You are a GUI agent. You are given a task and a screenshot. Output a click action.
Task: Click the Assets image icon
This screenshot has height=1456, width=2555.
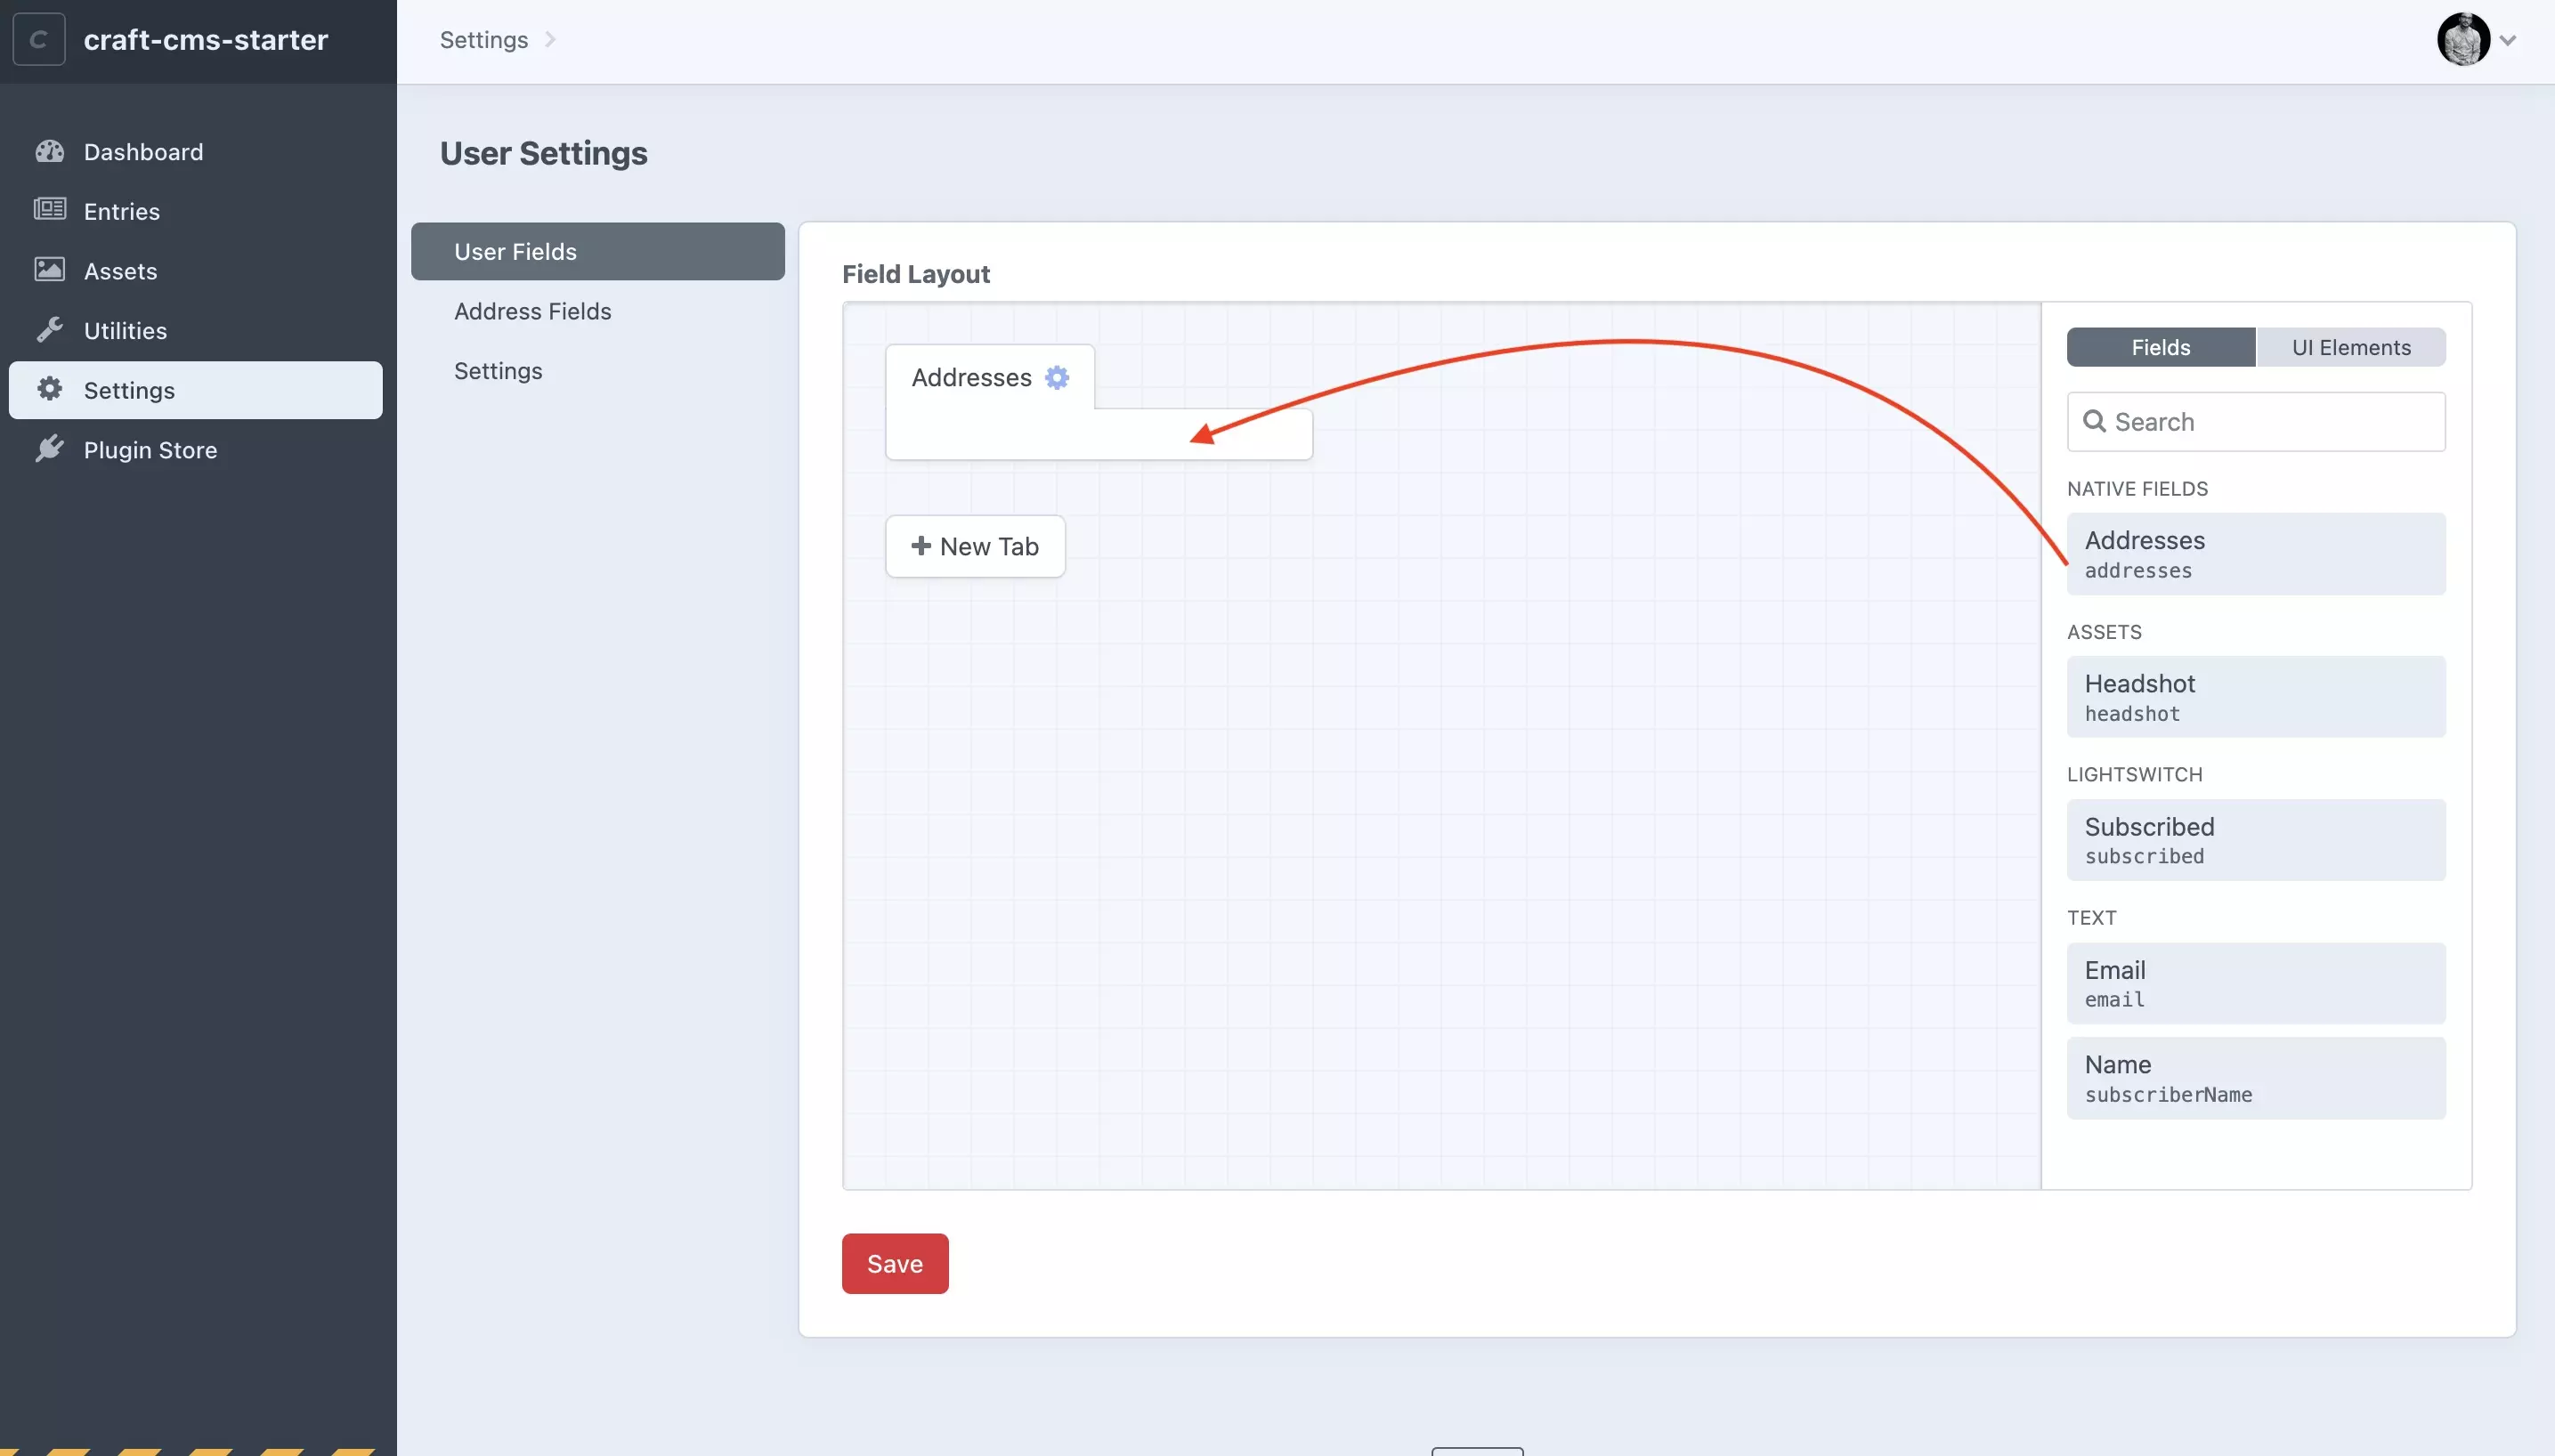click(x=49, y=270)
